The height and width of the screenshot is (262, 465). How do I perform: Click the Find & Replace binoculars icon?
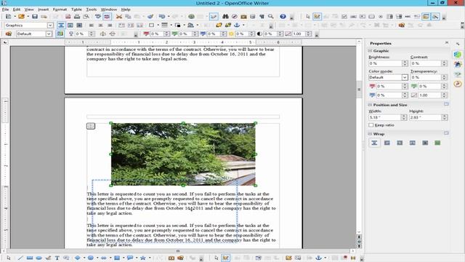point(225,17)
